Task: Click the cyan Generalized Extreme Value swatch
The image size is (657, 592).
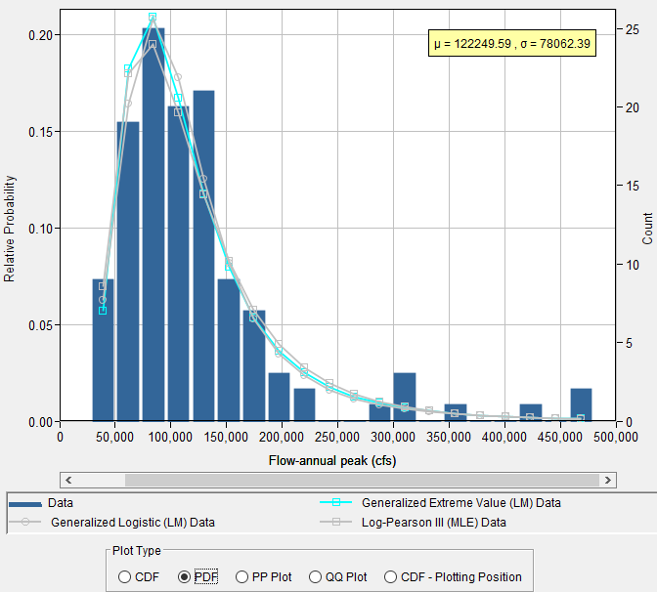Action: point(336,502)
